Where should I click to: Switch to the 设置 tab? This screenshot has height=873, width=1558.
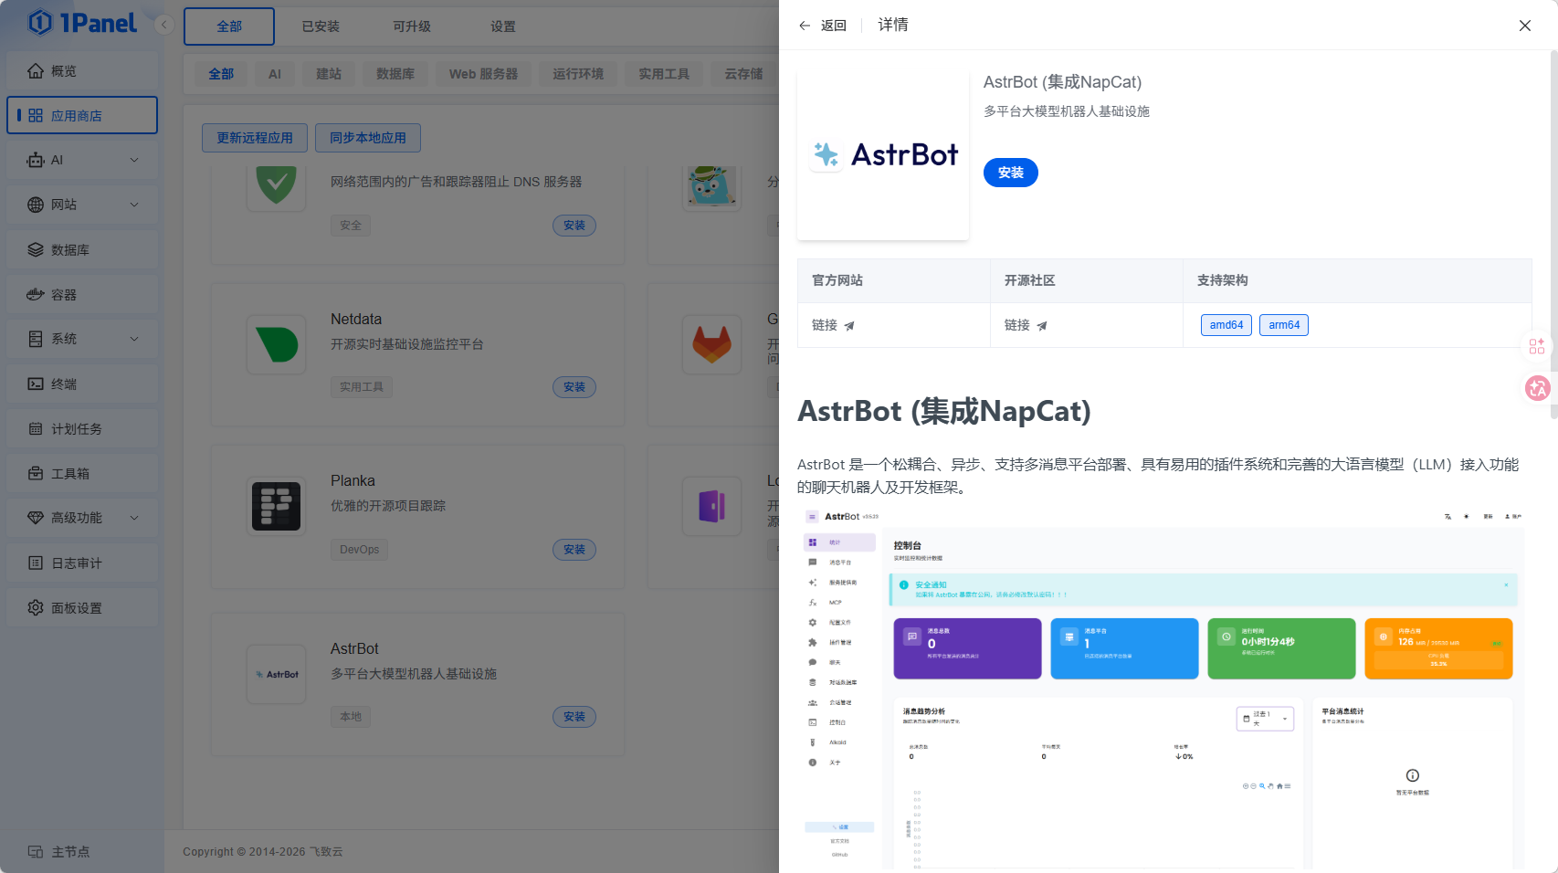click(503, 26)
